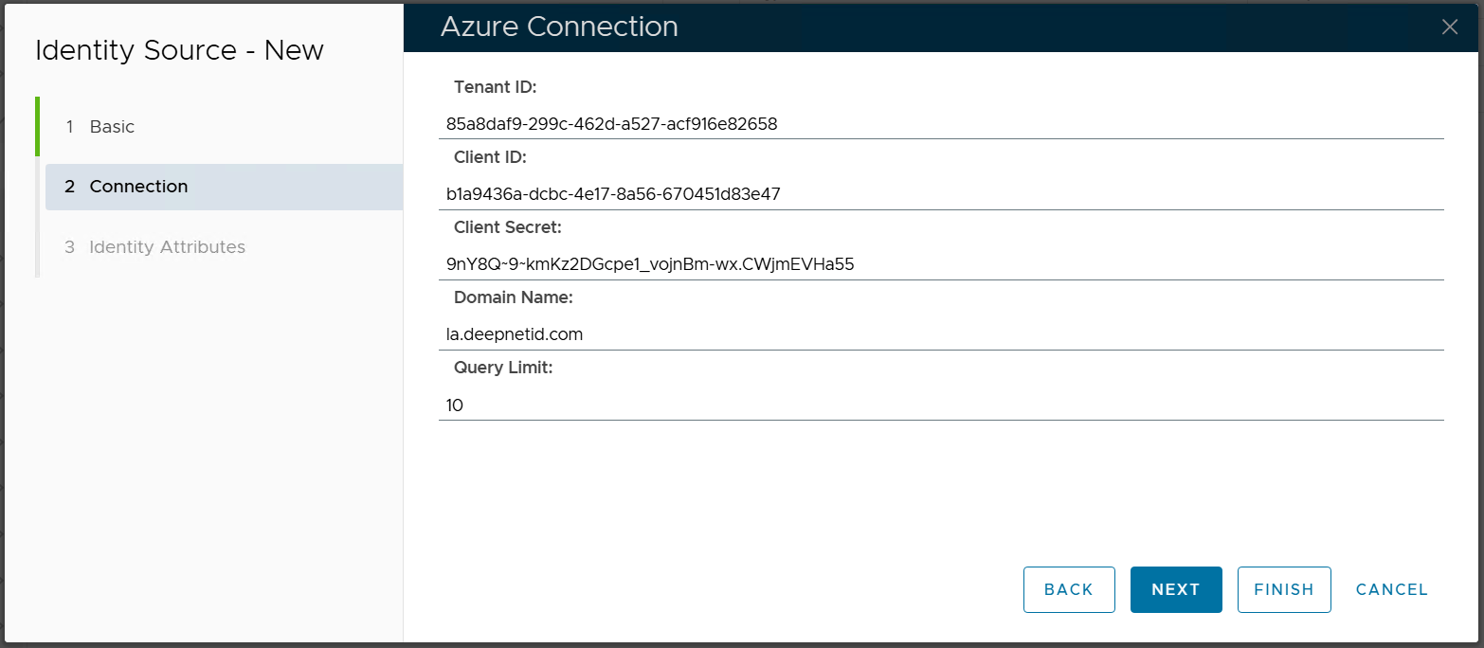Screen dimensions: 1484x648
Task: Click the "Client ID:" label
Action: 490,157
